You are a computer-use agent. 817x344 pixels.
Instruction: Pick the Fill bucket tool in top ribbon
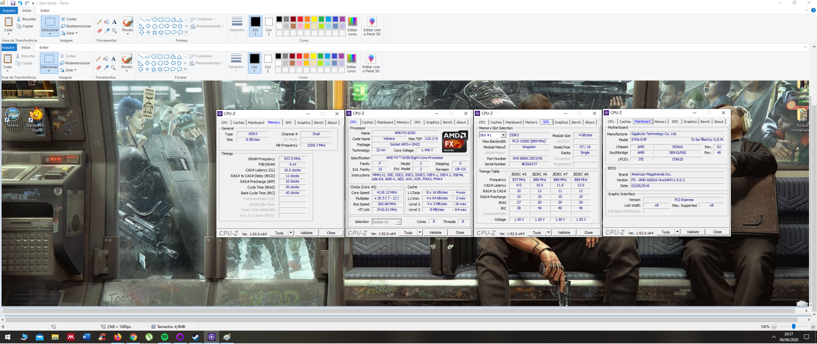pyautogui.click(x=107, y=22)
